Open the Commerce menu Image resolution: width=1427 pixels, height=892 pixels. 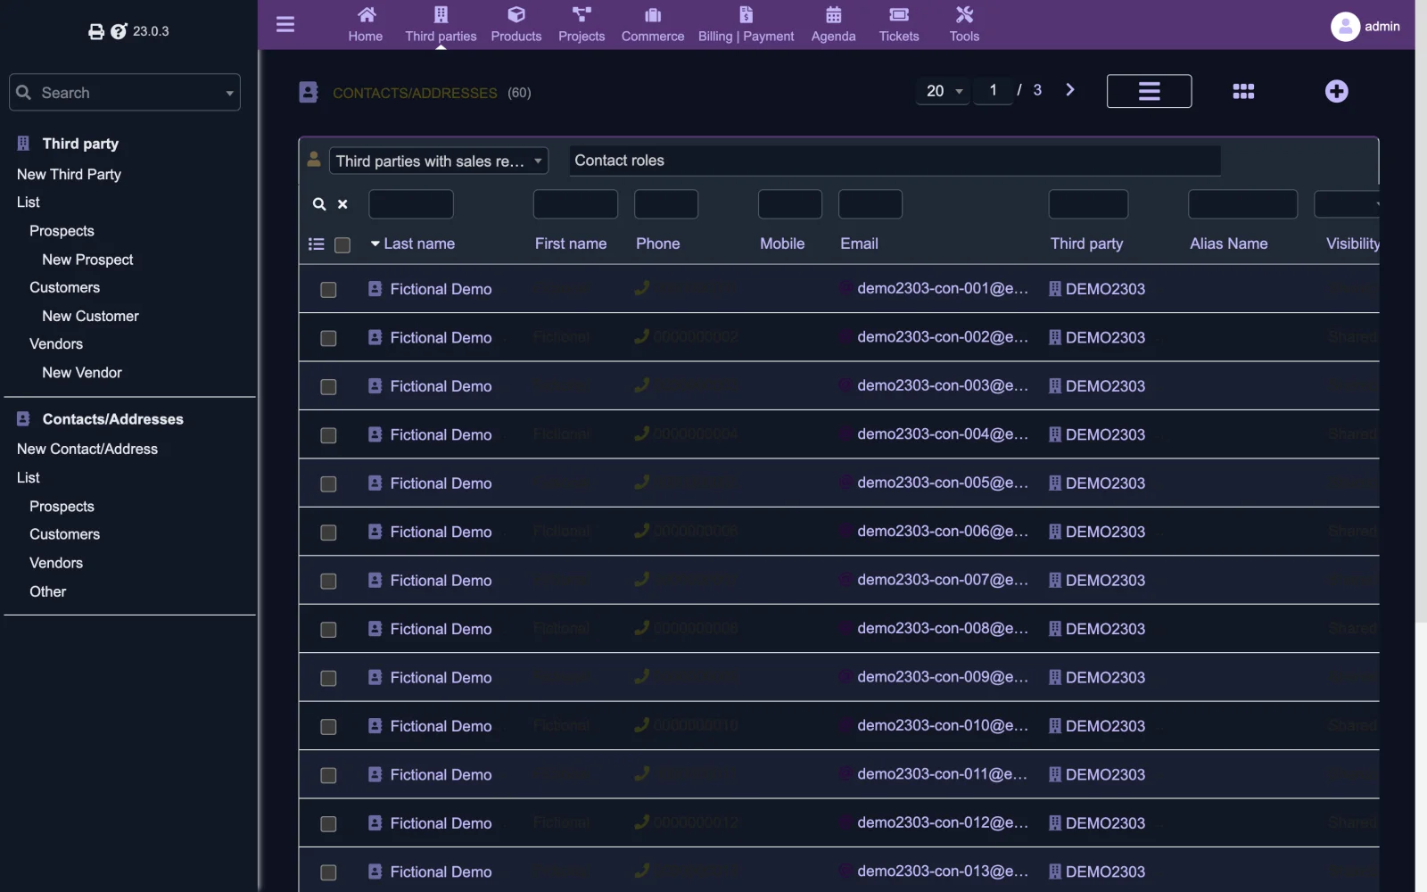653,25
